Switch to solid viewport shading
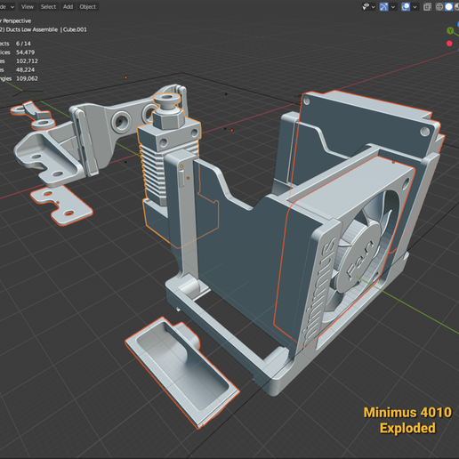 point(448,6)
